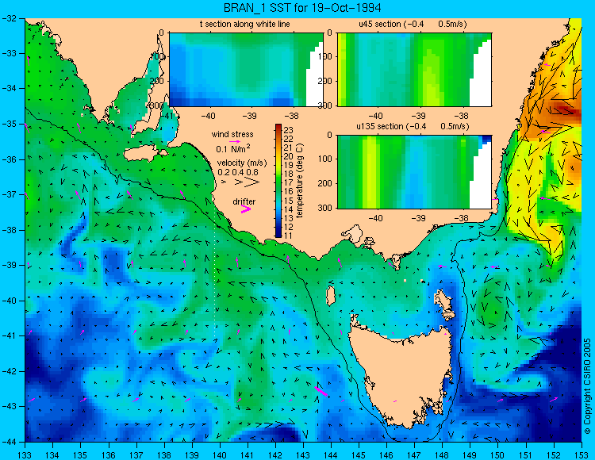Click the temperature section inset plot
595x460 pixels.
[246, 70]
